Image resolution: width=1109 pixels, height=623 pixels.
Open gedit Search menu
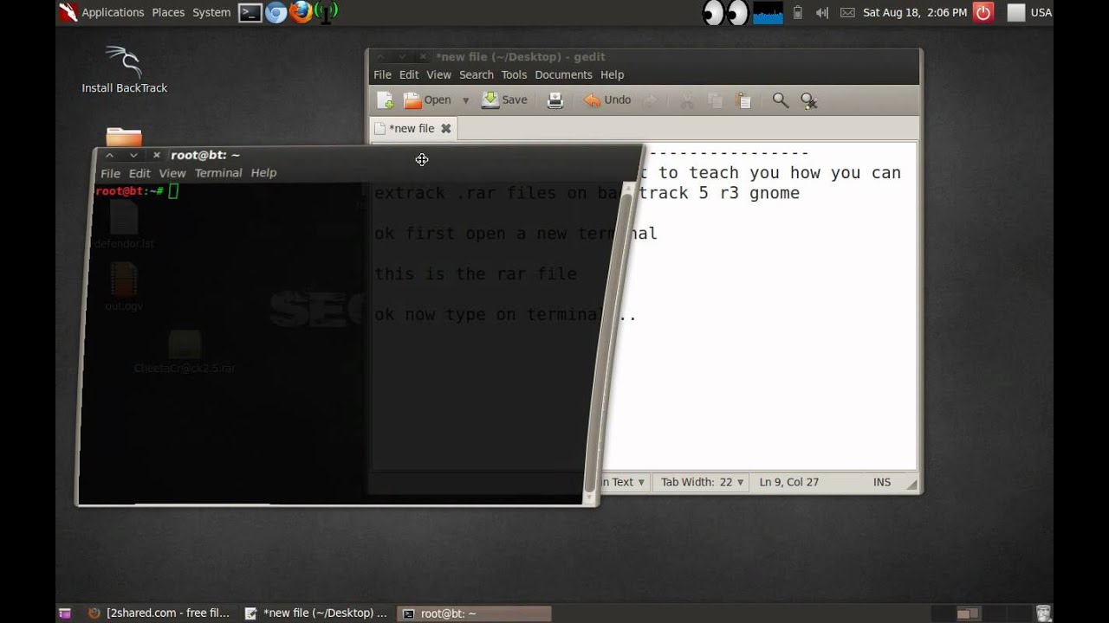click(477, 74)
